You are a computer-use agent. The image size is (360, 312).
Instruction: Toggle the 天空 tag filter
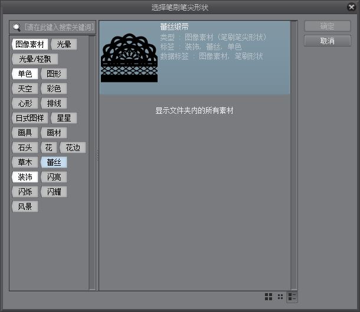click(25, 88)
